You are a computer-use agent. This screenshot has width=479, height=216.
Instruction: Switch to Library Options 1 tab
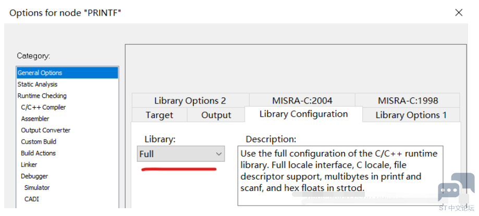coord(411,115)
